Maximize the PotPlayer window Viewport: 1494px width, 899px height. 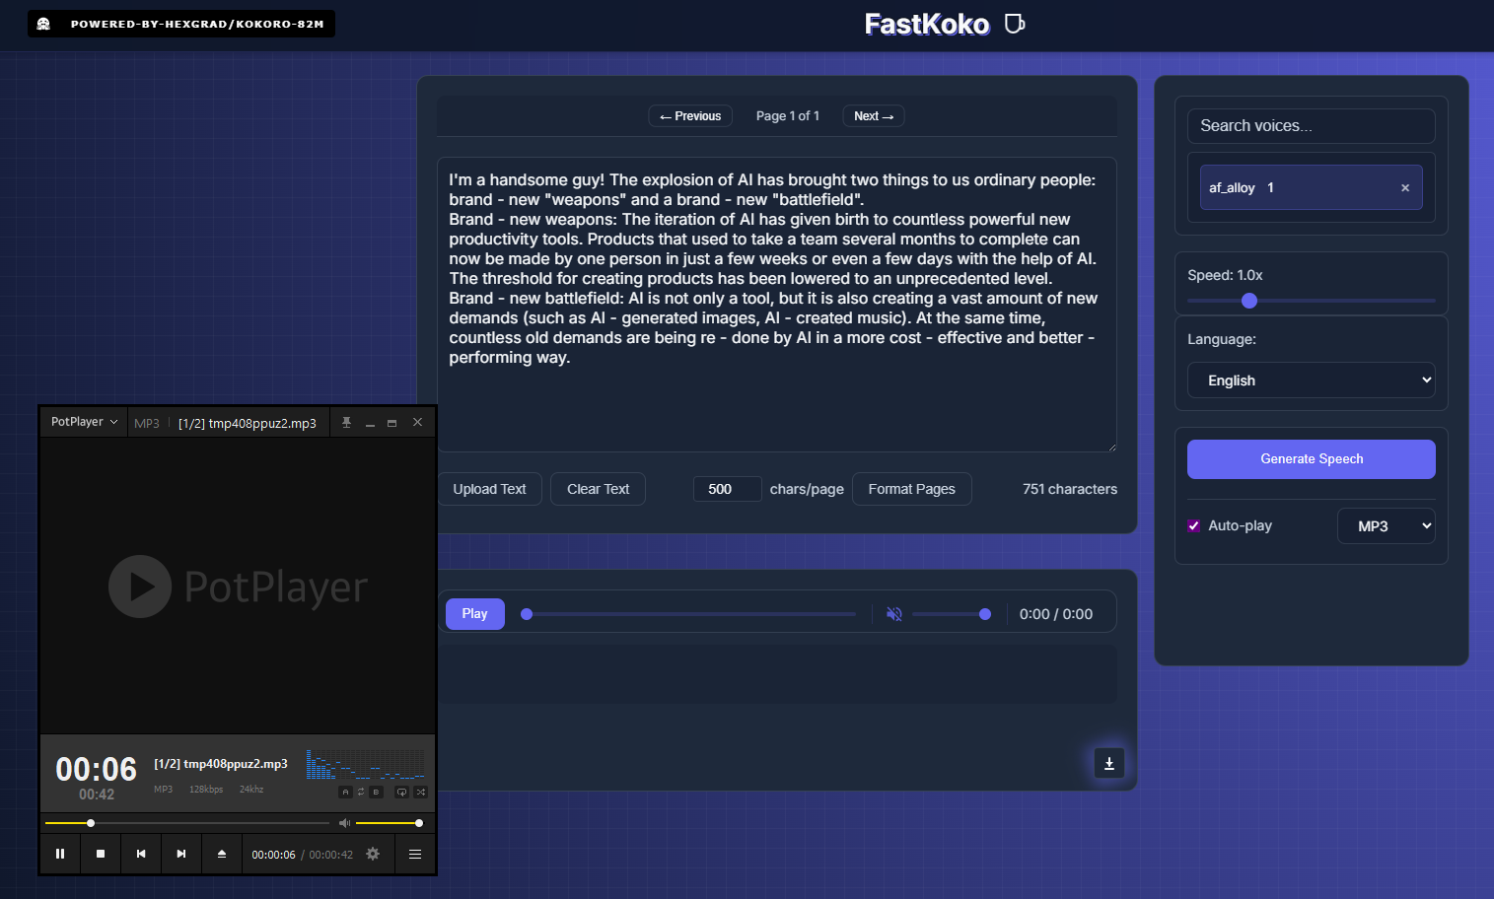coord(392,422)
